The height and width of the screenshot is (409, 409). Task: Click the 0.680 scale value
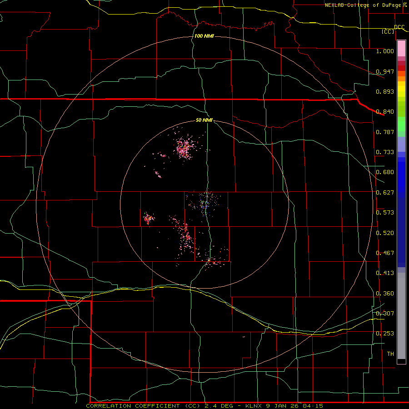[x=385, y=172]
